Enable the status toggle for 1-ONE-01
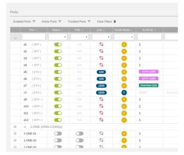184x155 pixels. pos(58,134)
